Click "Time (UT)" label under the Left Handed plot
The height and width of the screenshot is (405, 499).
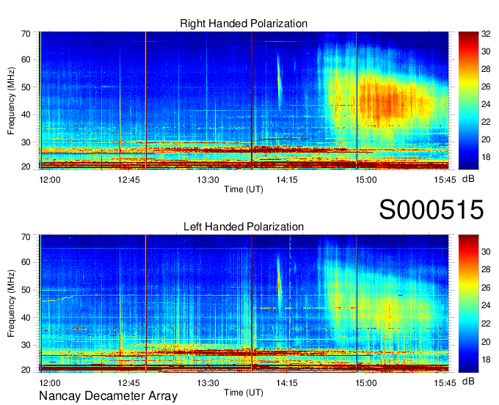click(x=244, y=393)
